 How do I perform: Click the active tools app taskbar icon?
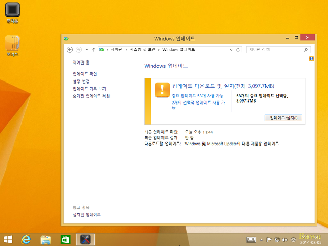coord(86,239)
